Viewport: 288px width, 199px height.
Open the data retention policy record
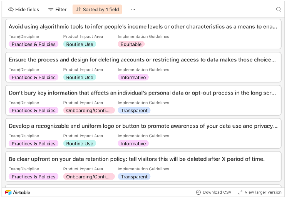pos(137,159)
